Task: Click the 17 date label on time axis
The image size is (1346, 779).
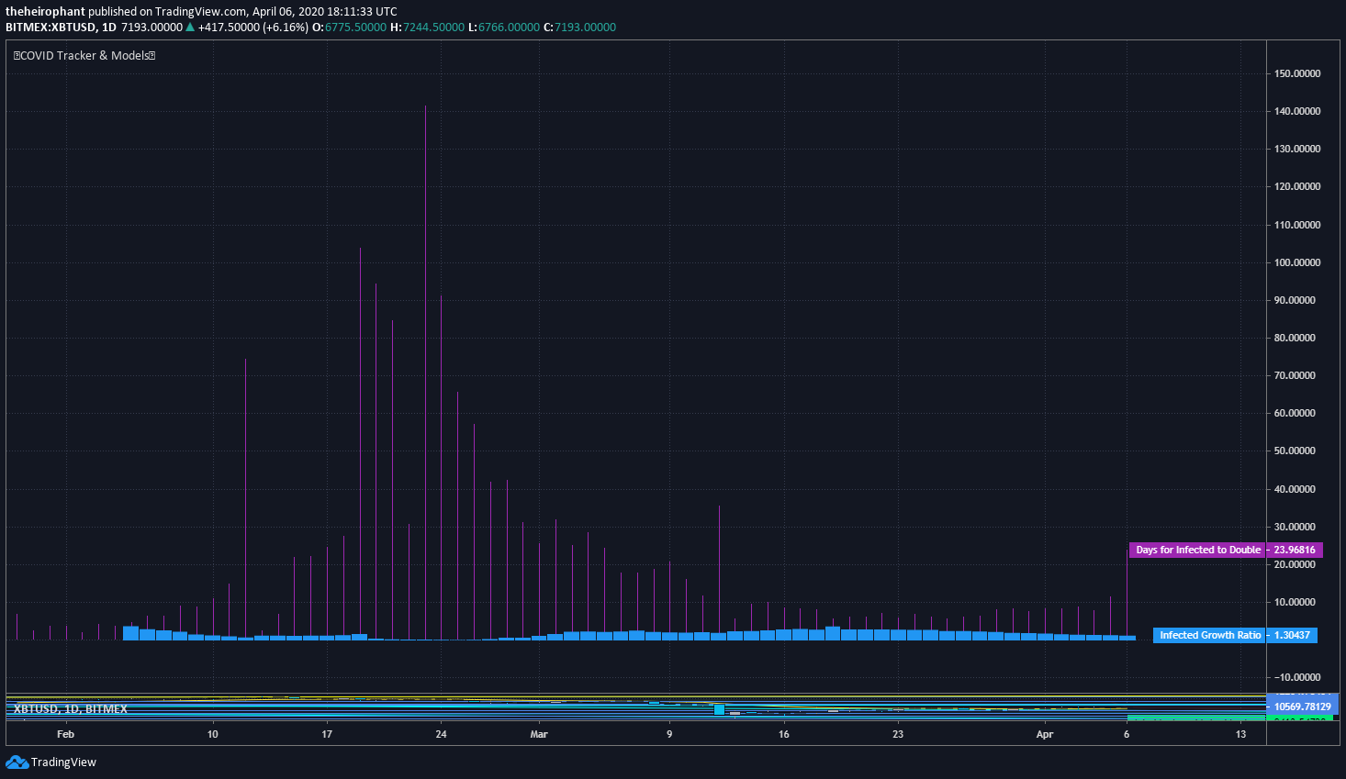Action: click(327, 734)
